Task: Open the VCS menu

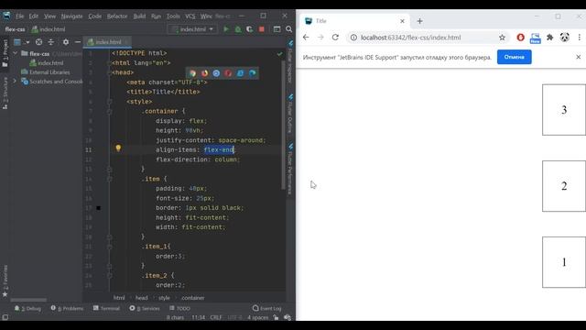Action: (190, 16)
